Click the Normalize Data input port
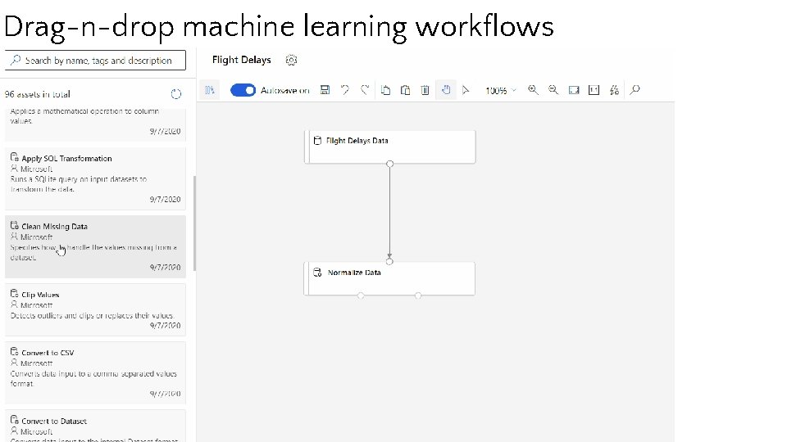787x442 pixels. point(389,262)
